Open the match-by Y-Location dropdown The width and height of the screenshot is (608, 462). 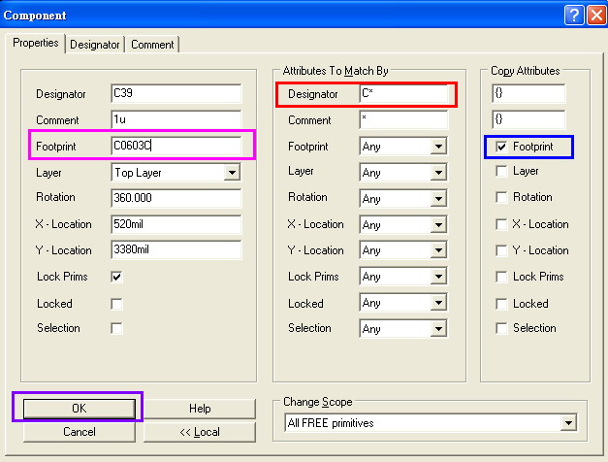[403, 250]
